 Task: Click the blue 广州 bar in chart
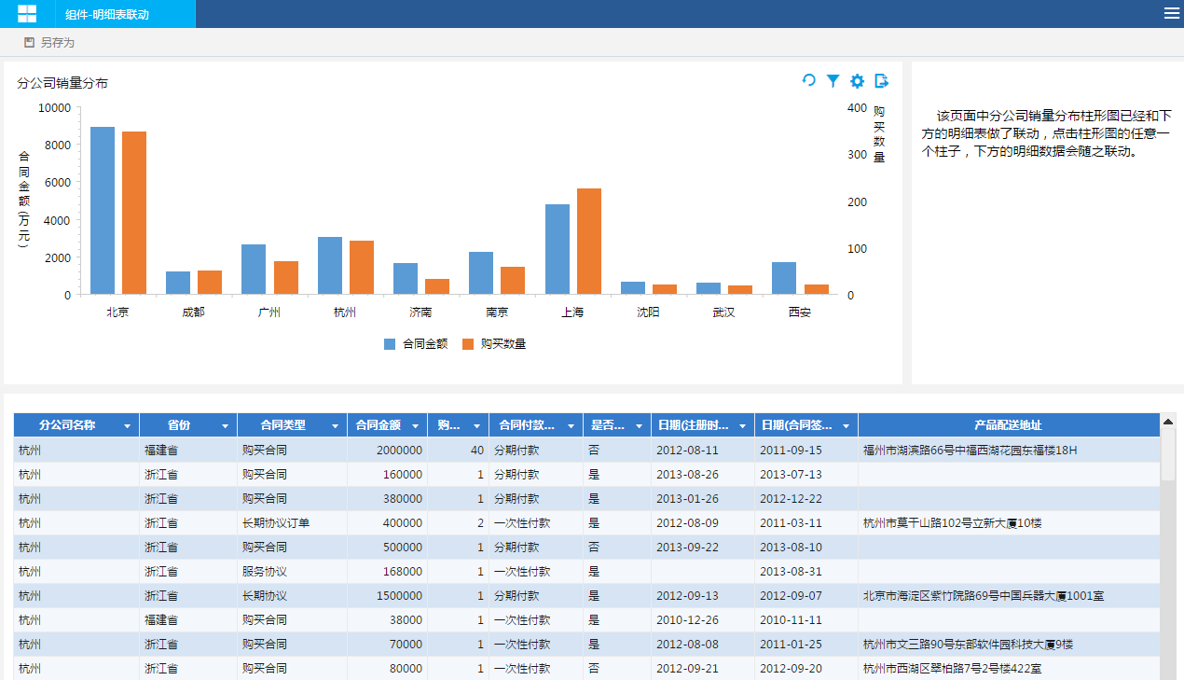click(x=254, y=270)
